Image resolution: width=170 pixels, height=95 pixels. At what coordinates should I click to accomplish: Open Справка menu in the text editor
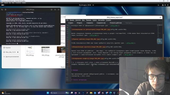(108, 20)
